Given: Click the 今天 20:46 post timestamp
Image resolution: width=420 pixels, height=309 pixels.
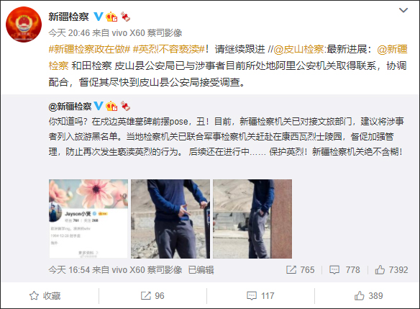Looking at the screenshot, I should click(x=69, y=33).
